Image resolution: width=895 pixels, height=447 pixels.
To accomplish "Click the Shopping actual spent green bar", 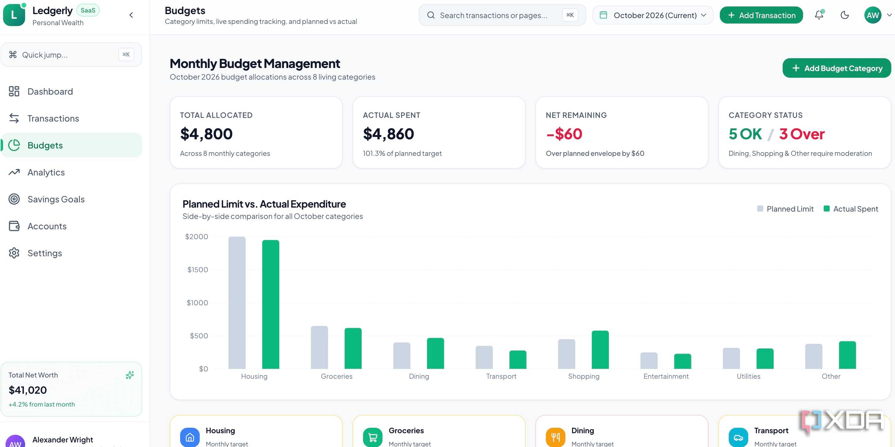I will 600,350.
